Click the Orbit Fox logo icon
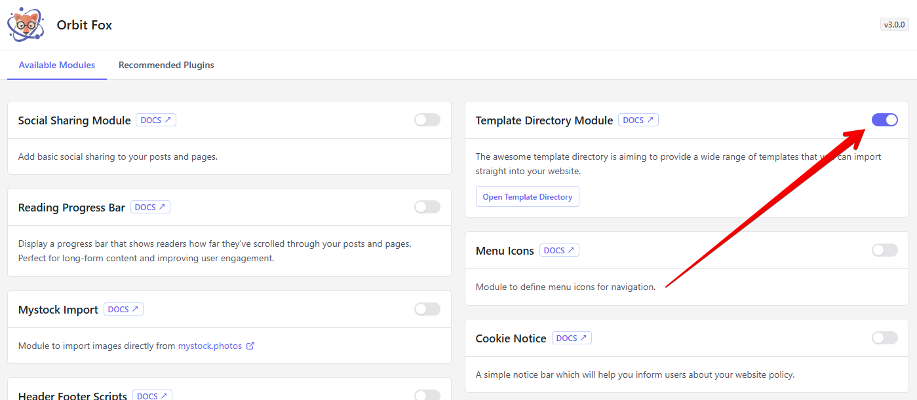The width and height of the screenshot is (917, 400). pos(26,25)
